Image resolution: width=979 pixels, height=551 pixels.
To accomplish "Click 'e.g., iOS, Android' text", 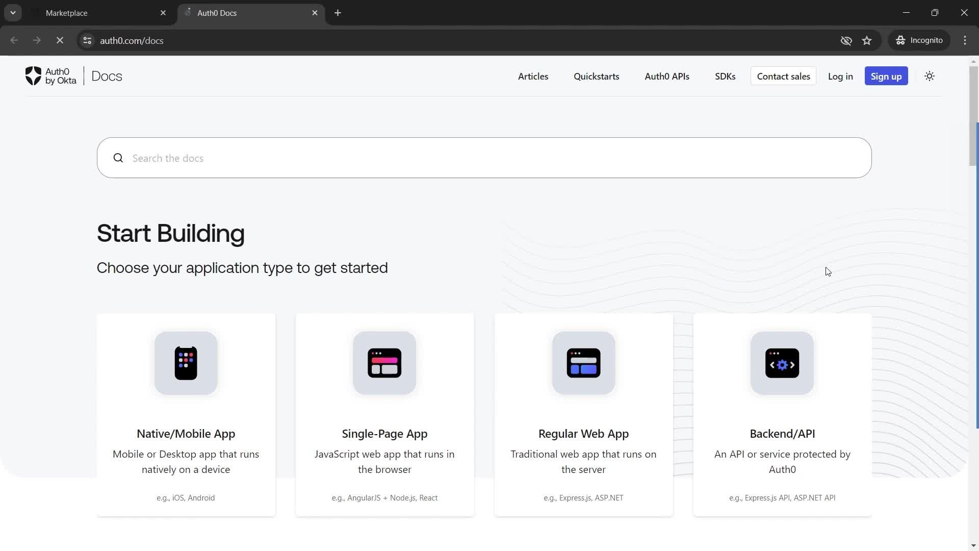I will (186, 498).
